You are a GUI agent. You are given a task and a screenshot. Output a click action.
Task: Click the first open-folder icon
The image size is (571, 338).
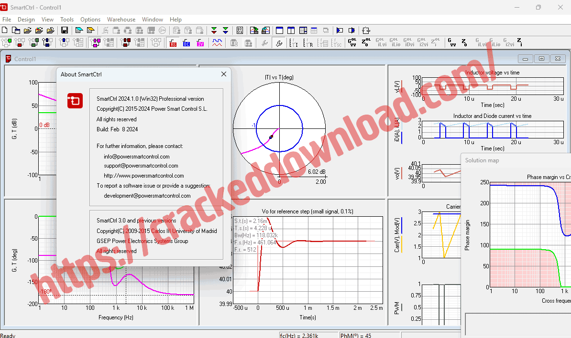coord(28,31)
